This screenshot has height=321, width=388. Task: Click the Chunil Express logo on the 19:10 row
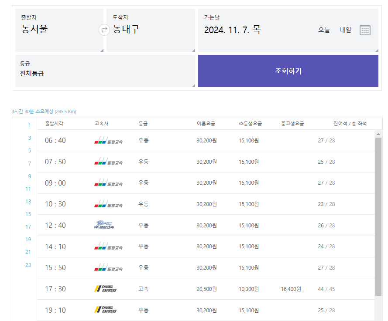click(x=106, y=310)
